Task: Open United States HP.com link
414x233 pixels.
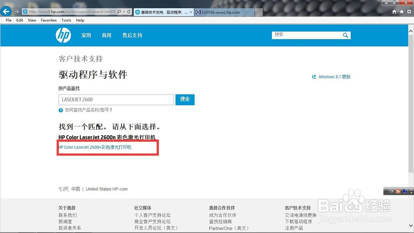Action: click(x=107, y=189)
